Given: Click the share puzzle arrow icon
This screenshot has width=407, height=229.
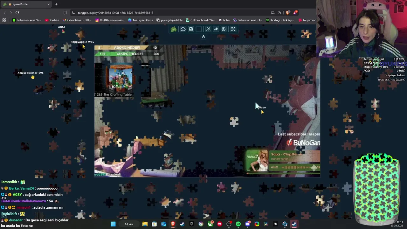Looking at the screenshot, I should [216, 29].
